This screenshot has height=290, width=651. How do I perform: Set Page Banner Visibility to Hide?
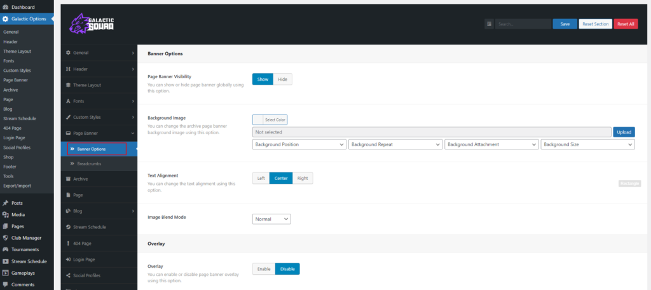click(283, 79)
